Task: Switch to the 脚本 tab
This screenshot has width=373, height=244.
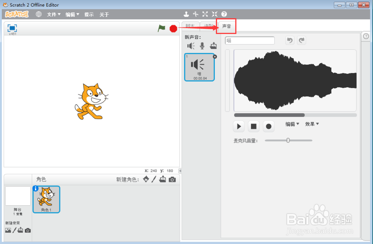Action: [190, 26]
